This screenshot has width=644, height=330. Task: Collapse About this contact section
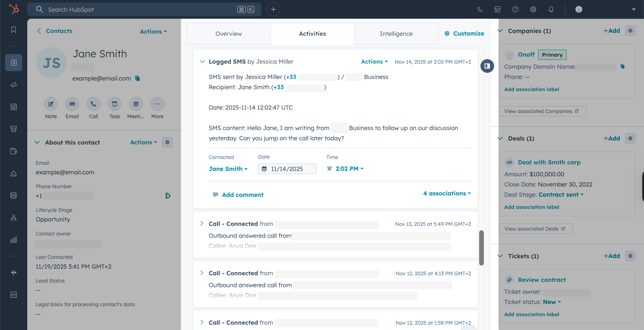(x=37, y=142)
